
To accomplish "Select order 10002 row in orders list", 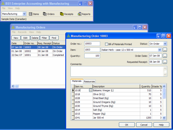I will (x=38, y=51).
